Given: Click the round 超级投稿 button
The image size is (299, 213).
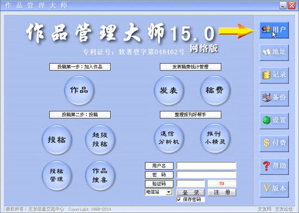Looking at the screenshot, I should click(100, 140).
